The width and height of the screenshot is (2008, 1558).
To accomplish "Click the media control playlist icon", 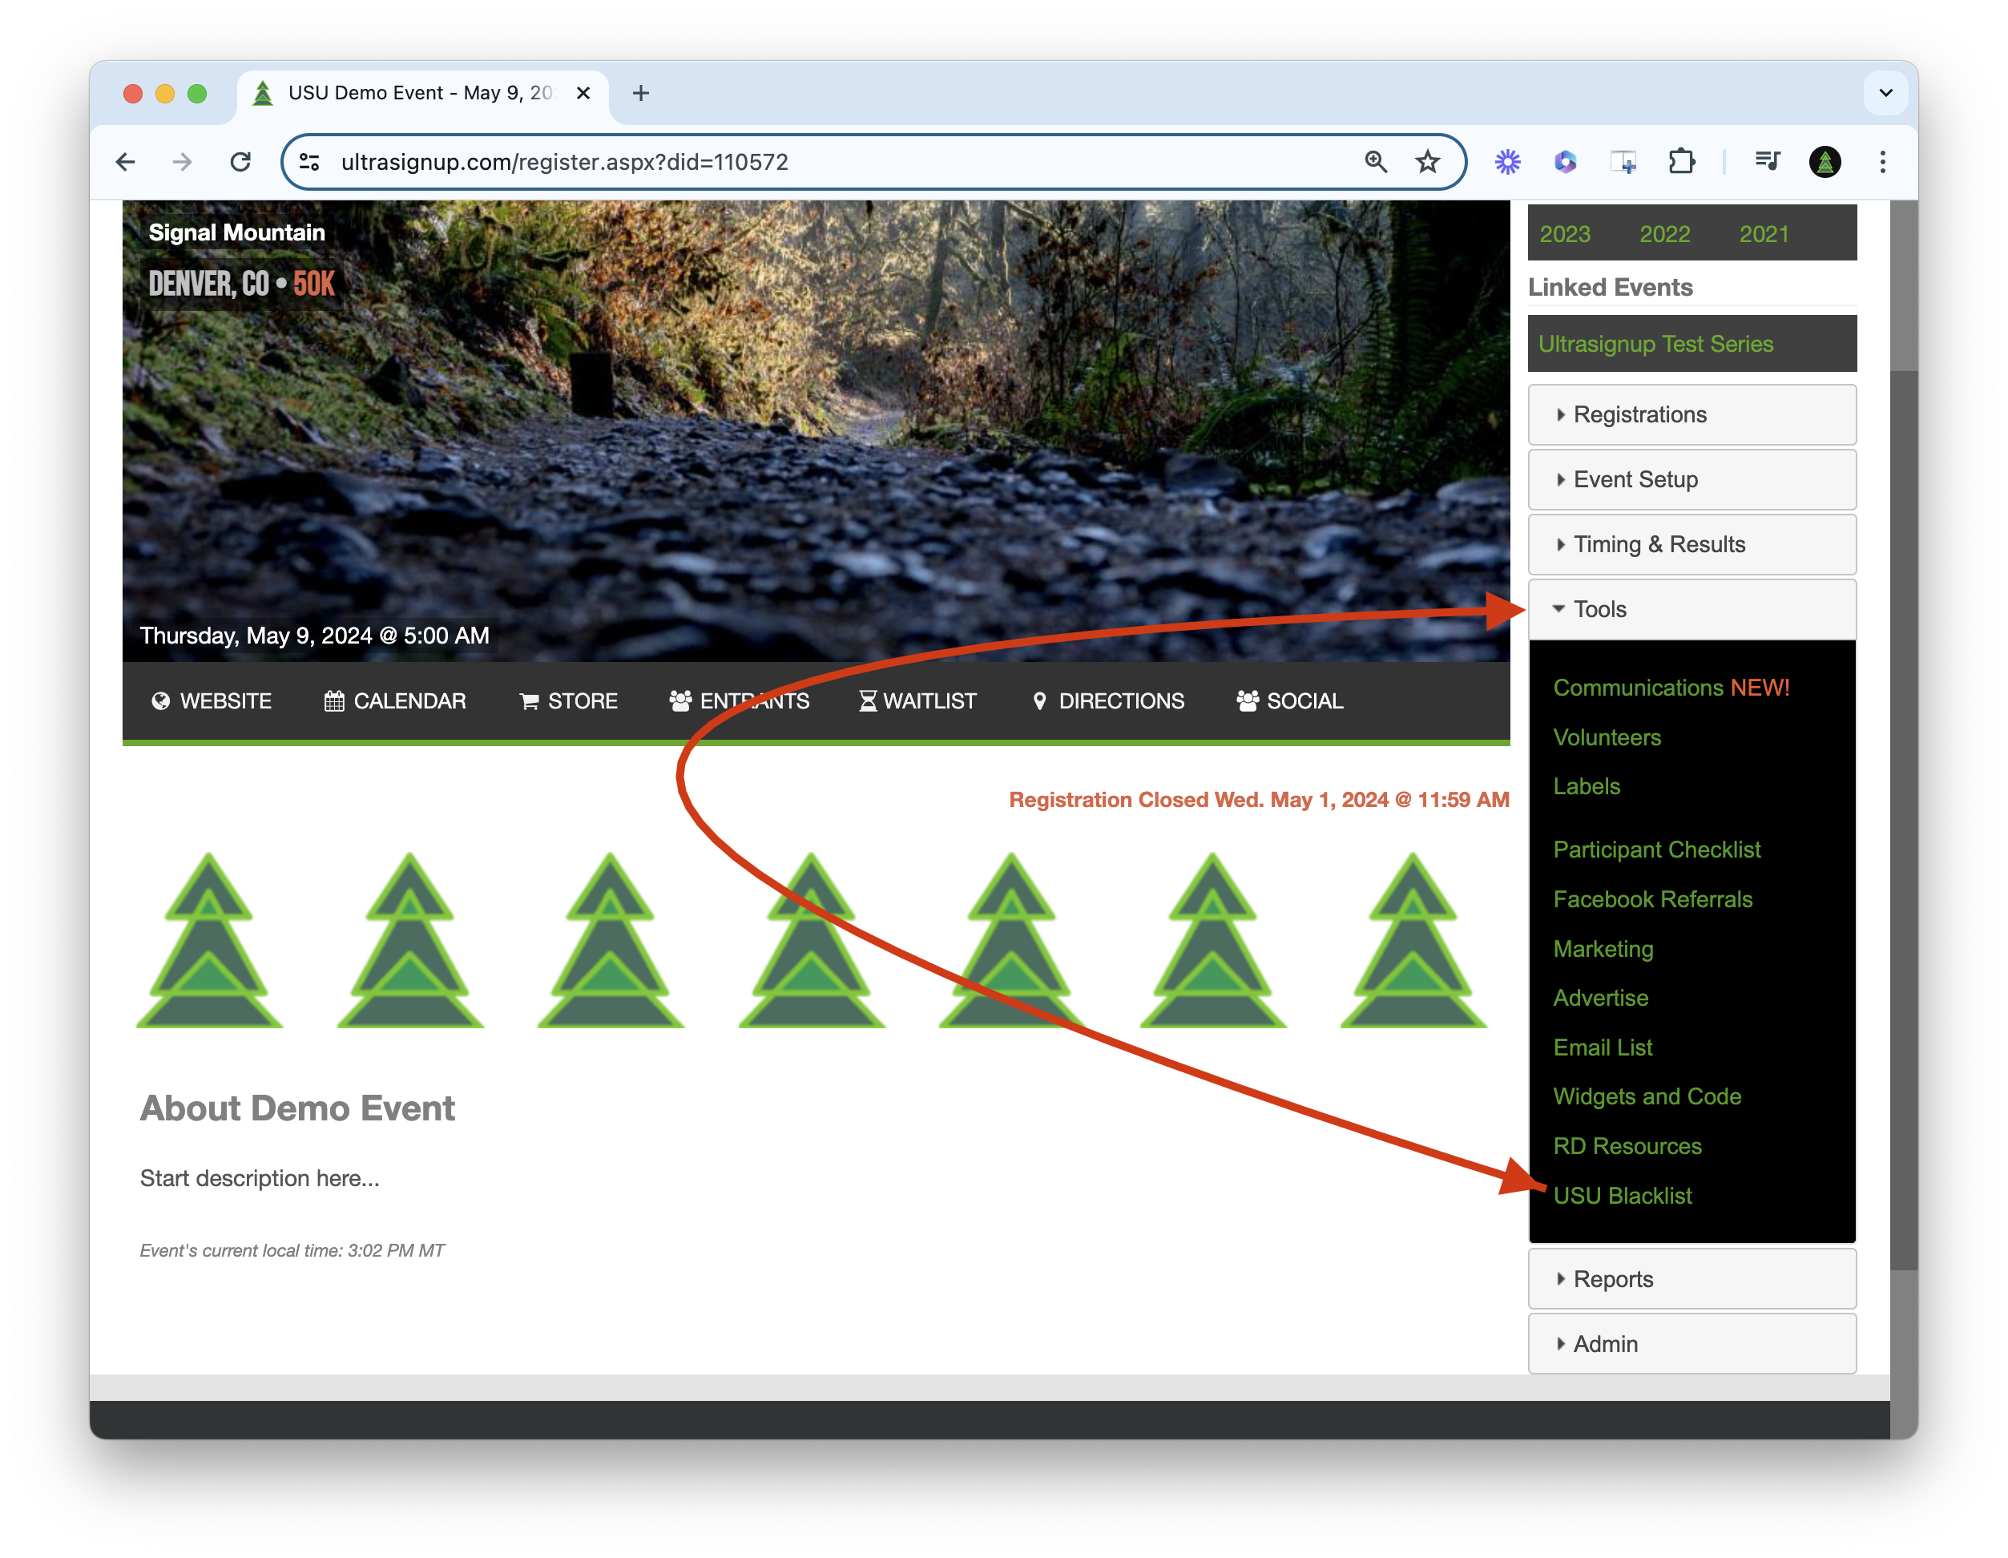I will 1766,163.
